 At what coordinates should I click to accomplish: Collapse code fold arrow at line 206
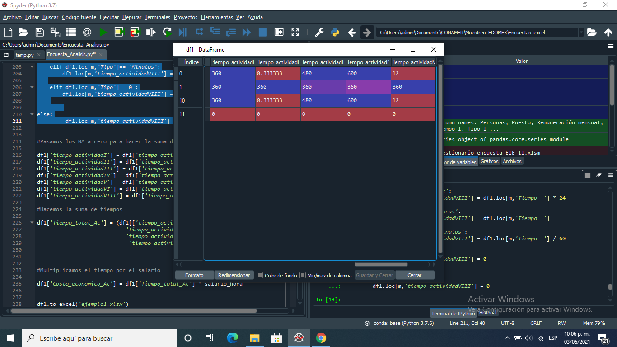click(32, 87)
